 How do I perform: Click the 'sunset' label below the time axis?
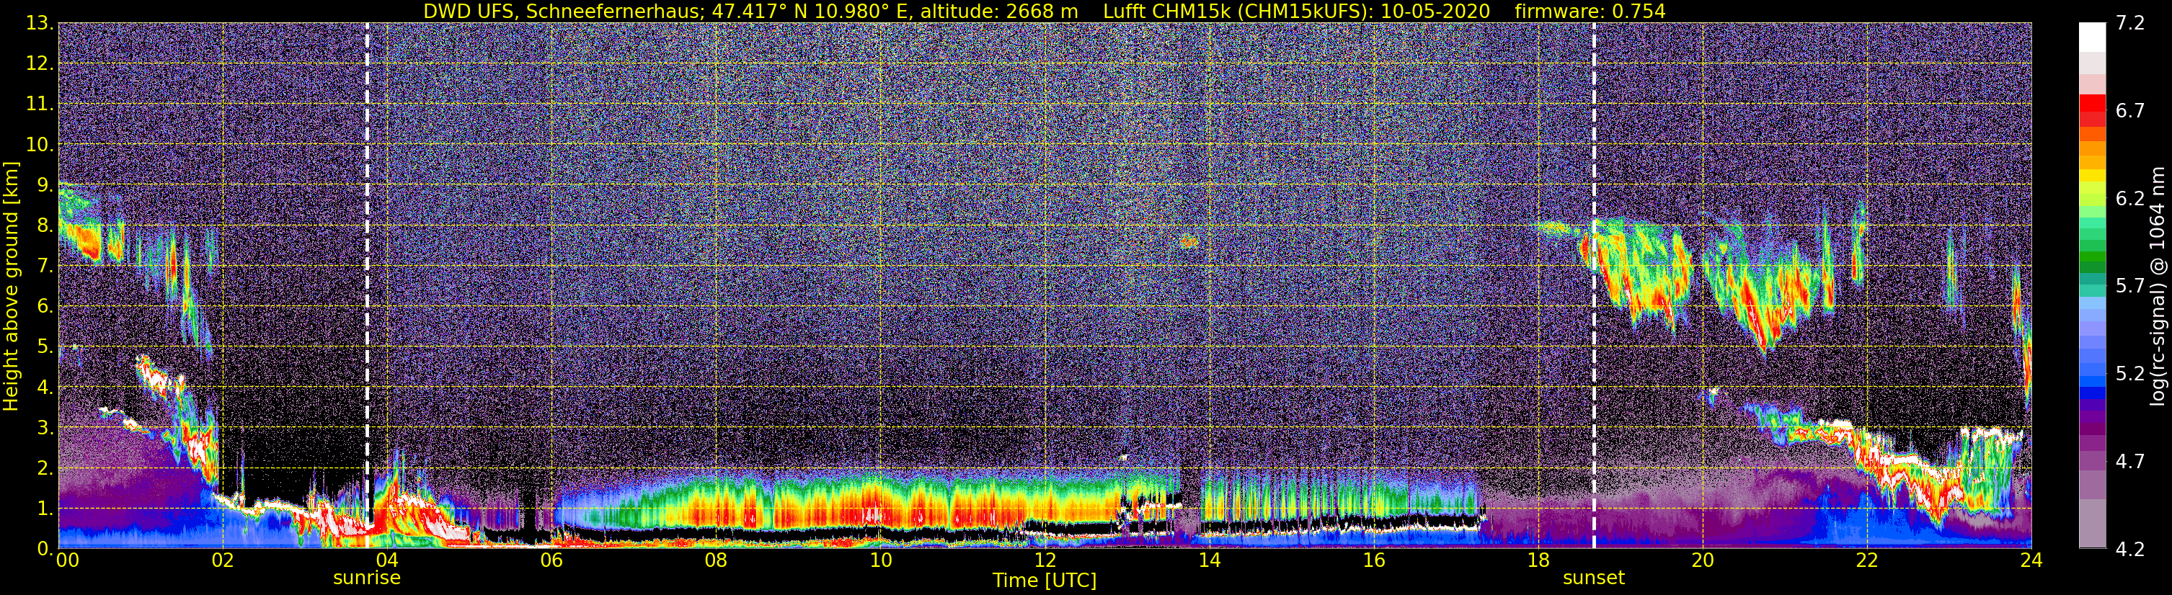click(1594, 578)
